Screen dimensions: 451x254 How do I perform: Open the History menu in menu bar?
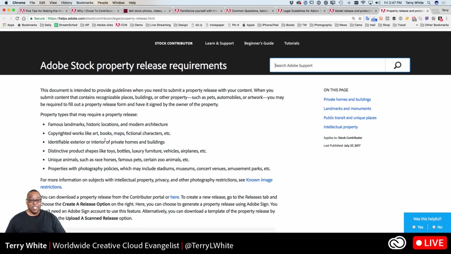[67, 3]
